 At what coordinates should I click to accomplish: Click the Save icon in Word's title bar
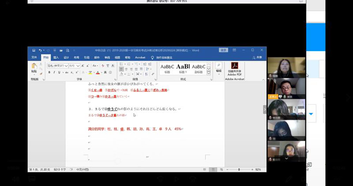click(x=34, y=50)
